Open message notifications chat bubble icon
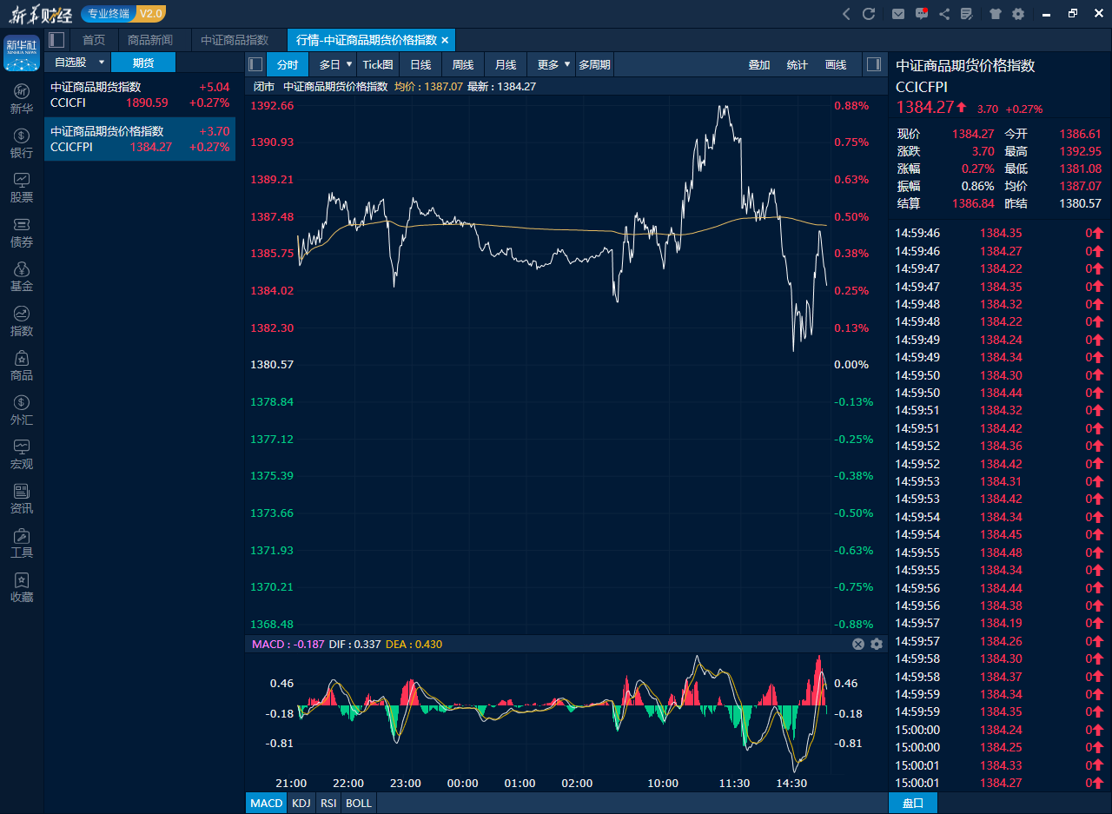This screenshot has height=814, width=1112. pyautogui.click(x=922, y=14)
